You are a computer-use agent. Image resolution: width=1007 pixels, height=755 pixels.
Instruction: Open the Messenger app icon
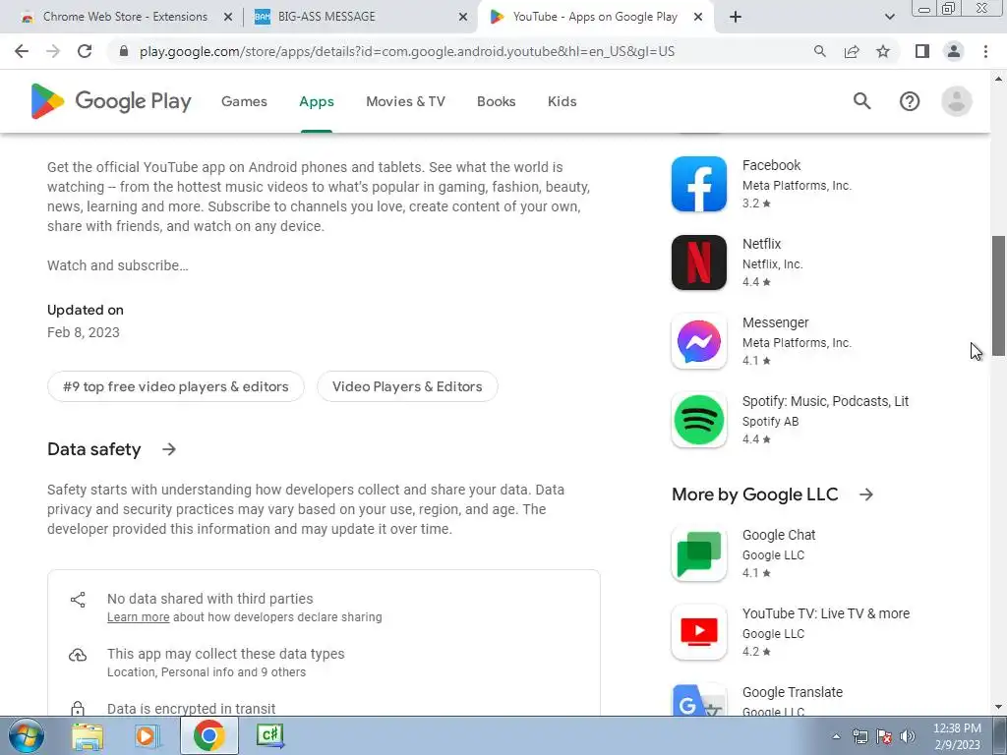click(x=699, y=341)
